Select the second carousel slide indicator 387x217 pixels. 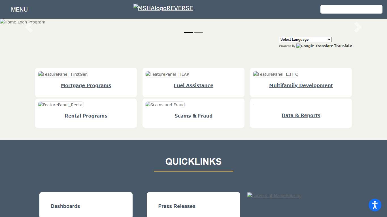(199, 32)
